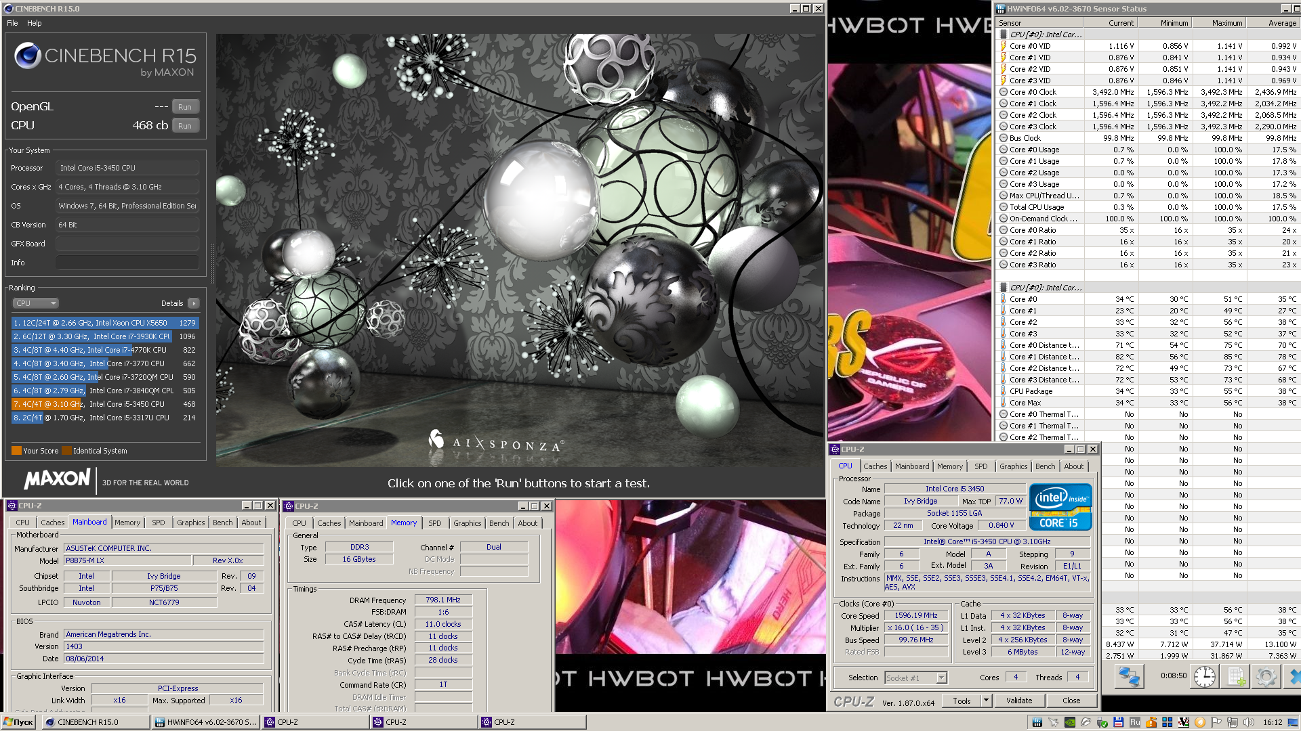This screenshot has height=731, width=1301.
Task: Click the Identical System brown legend swatch
Action: (x=66, y=451)
